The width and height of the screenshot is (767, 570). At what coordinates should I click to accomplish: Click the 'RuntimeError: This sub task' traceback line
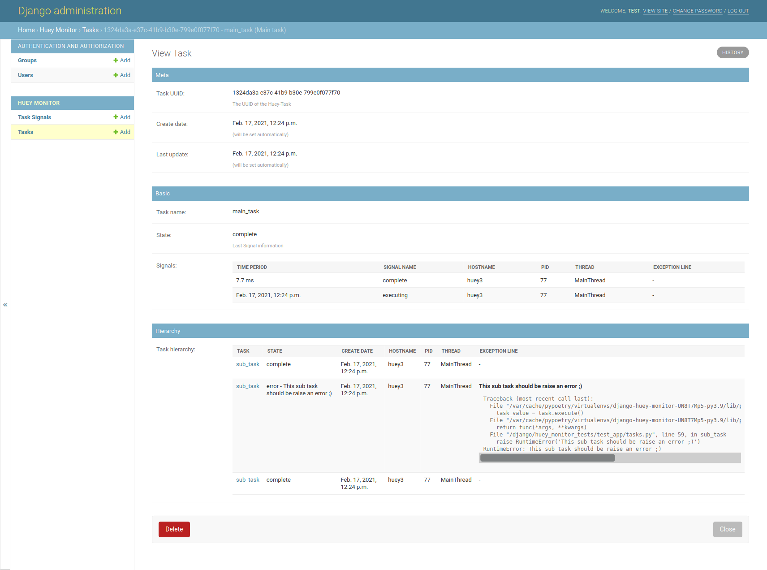(572, 449)
